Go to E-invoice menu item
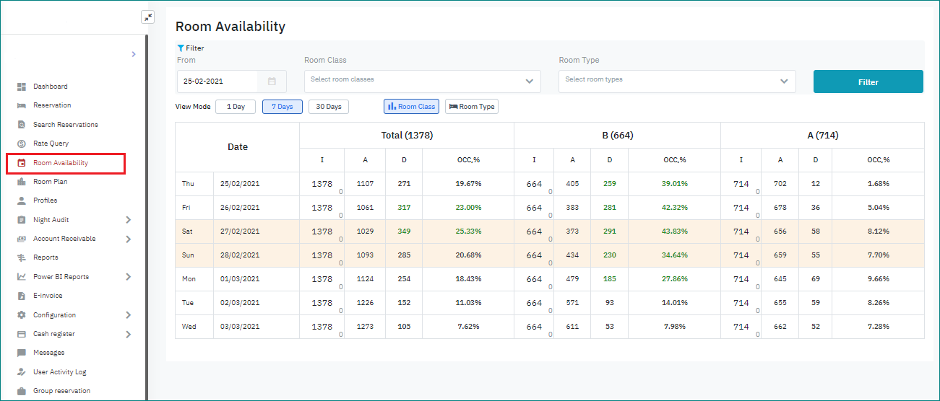The height and width of the screenshot is (401, 940). 48,296
